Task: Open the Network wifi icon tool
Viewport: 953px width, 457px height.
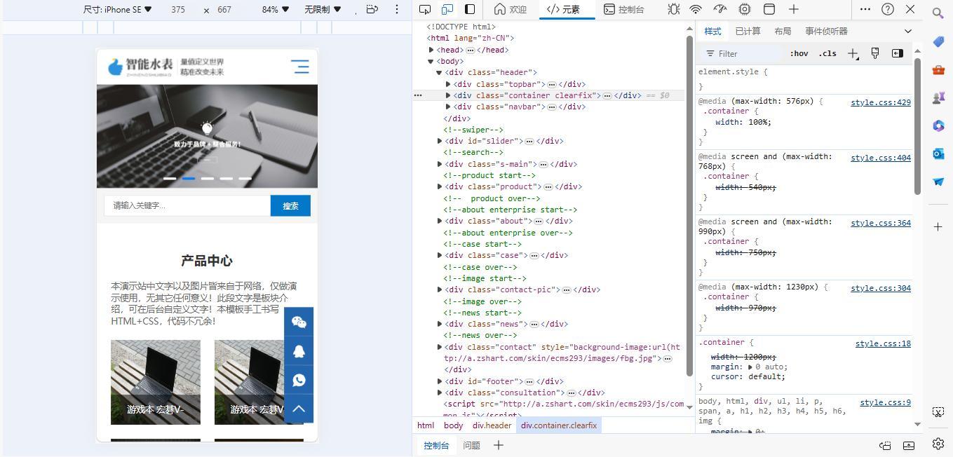Action: [696, 9]
